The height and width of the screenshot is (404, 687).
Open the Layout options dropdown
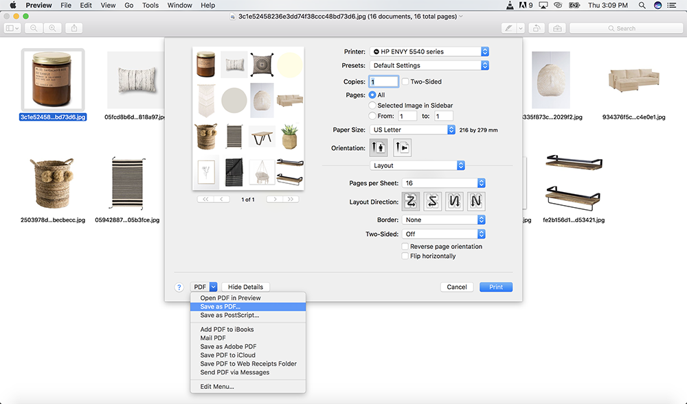[417, 166]
